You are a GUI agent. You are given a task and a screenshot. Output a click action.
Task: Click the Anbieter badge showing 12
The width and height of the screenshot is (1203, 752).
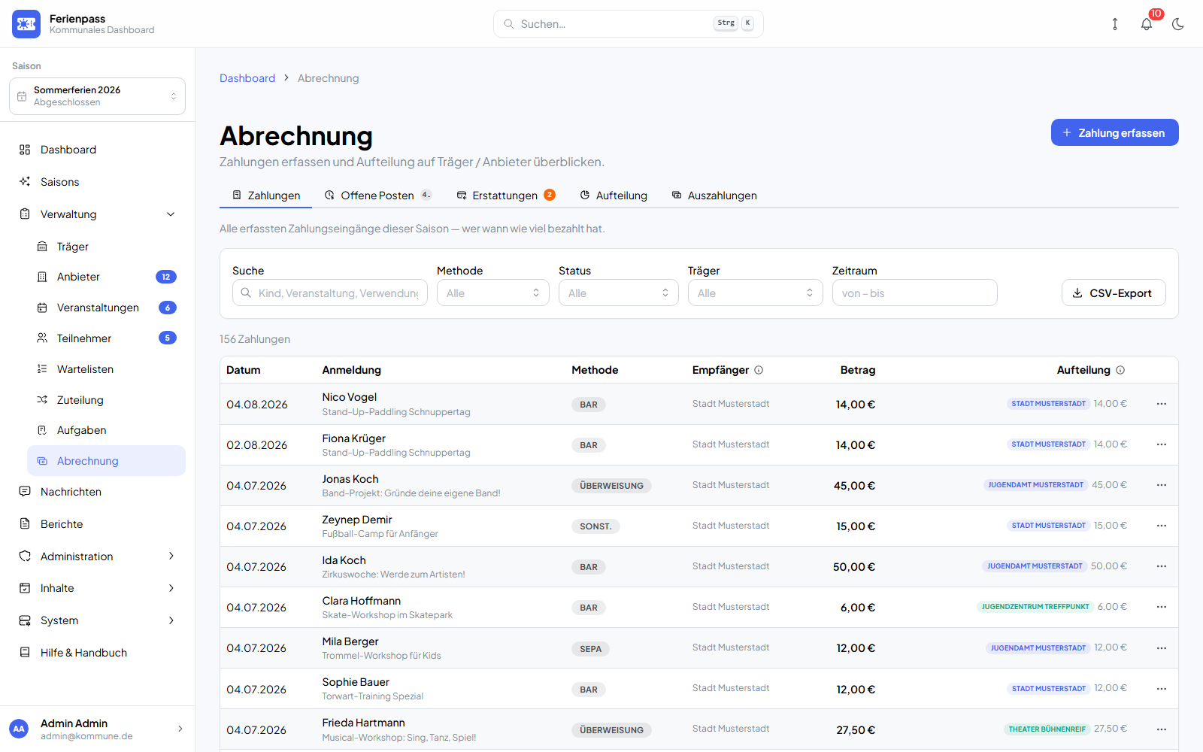coord(166,277)
